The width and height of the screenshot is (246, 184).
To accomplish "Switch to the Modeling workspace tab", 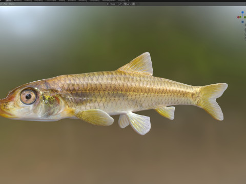I will [x=18, y=1].
